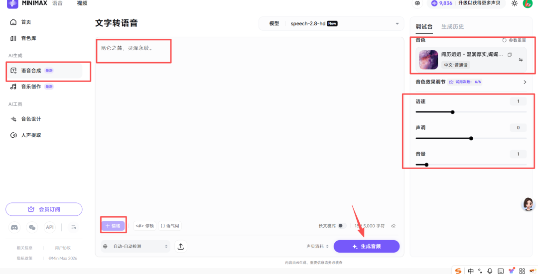Viewport: 538px width, 274px height.
Task: Open the 隐私政策 link
Action: click(25, 258)
